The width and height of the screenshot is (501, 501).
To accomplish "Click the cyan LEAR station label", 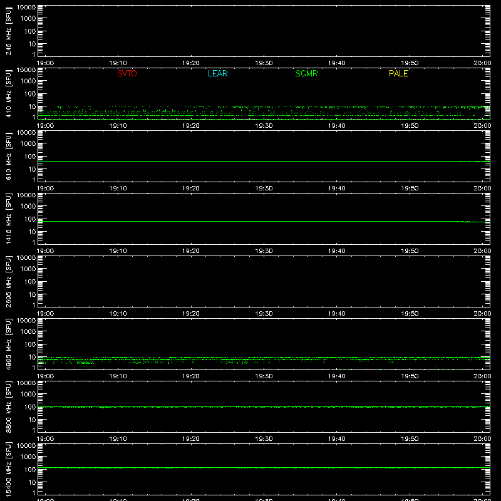I will point(217,73).
